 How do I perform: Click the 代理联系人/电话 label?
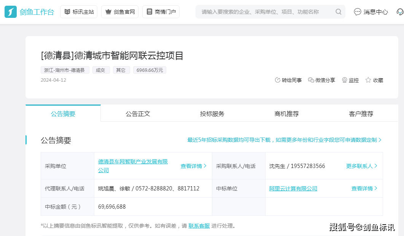65,188
